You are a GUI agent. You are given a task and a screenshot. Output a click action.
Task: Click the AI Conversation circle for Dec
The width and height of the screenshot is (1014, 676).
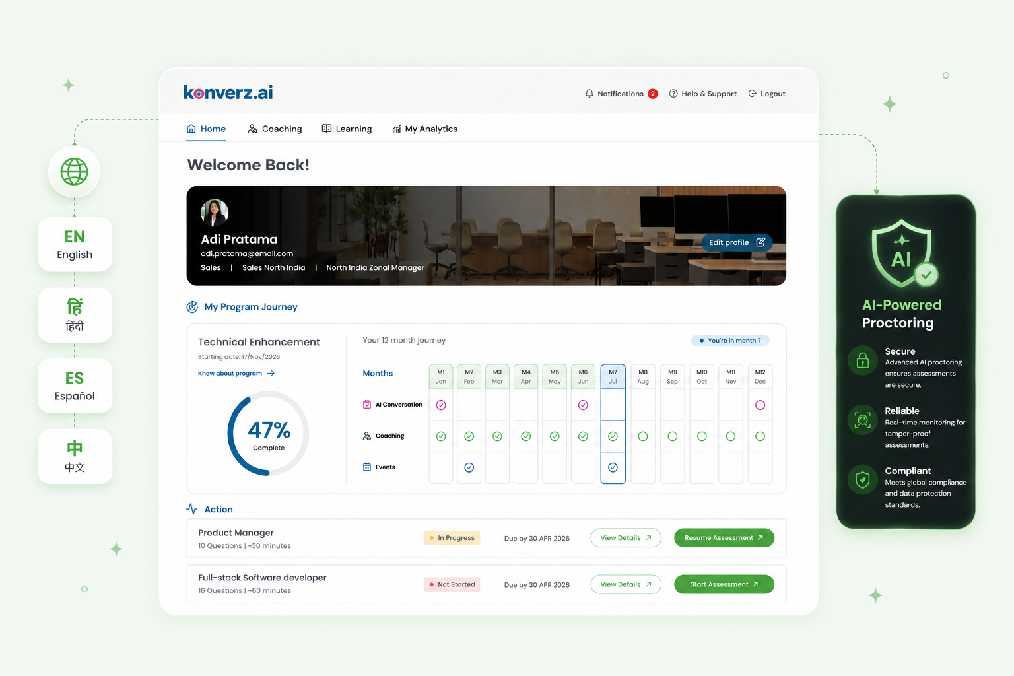tap(760, 405)
